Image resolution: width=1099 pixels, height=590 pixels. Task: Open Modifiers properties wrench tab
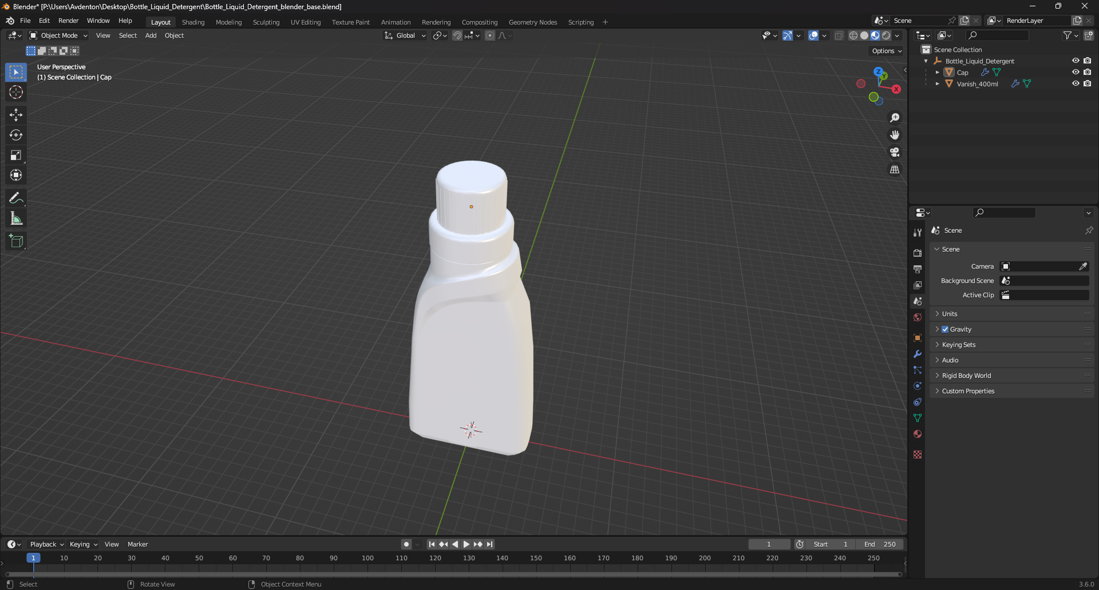[918, 354]
